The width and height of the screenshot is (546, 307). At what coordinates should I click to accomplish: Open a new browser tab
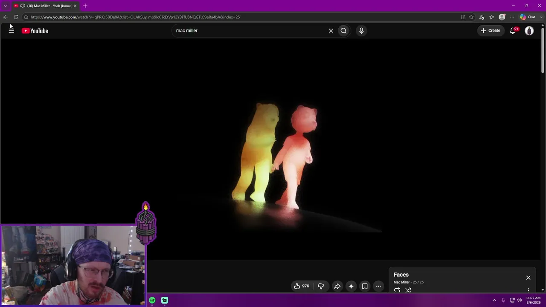[x=85, y=6]
